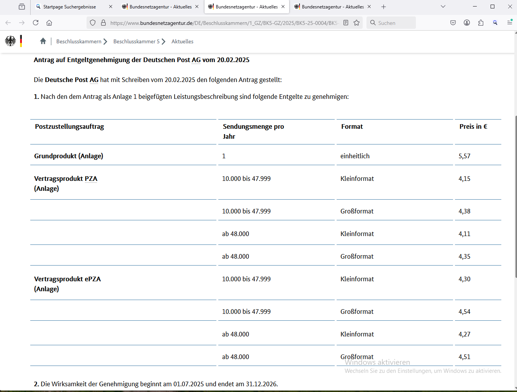This screenshot has width=517, height=392.
Task: Reload the current page
Action: coord(36,23)
